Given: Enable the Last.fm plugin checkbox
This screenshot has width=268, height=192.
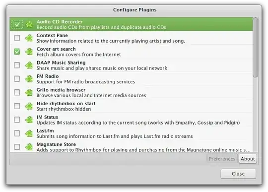Looking at the screenshot, I should point(17,133).
